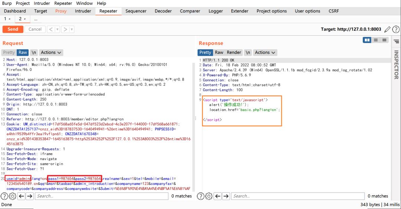Click X-Powered-By: PHP/5.6.9 response line
401x209 pixels.
(x=227, y=75)
